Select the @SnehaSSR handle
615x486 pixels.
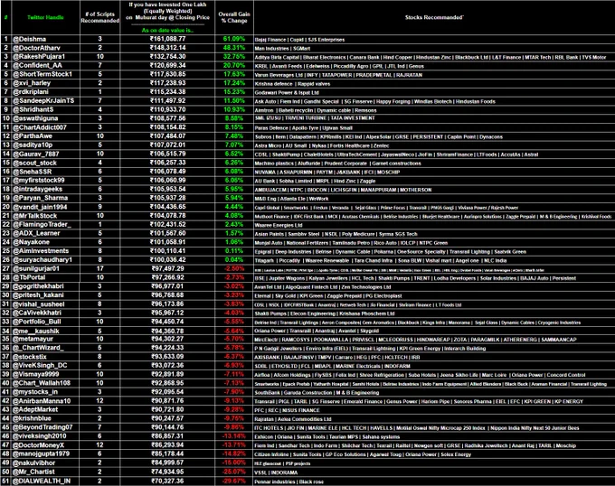(45, 172)
